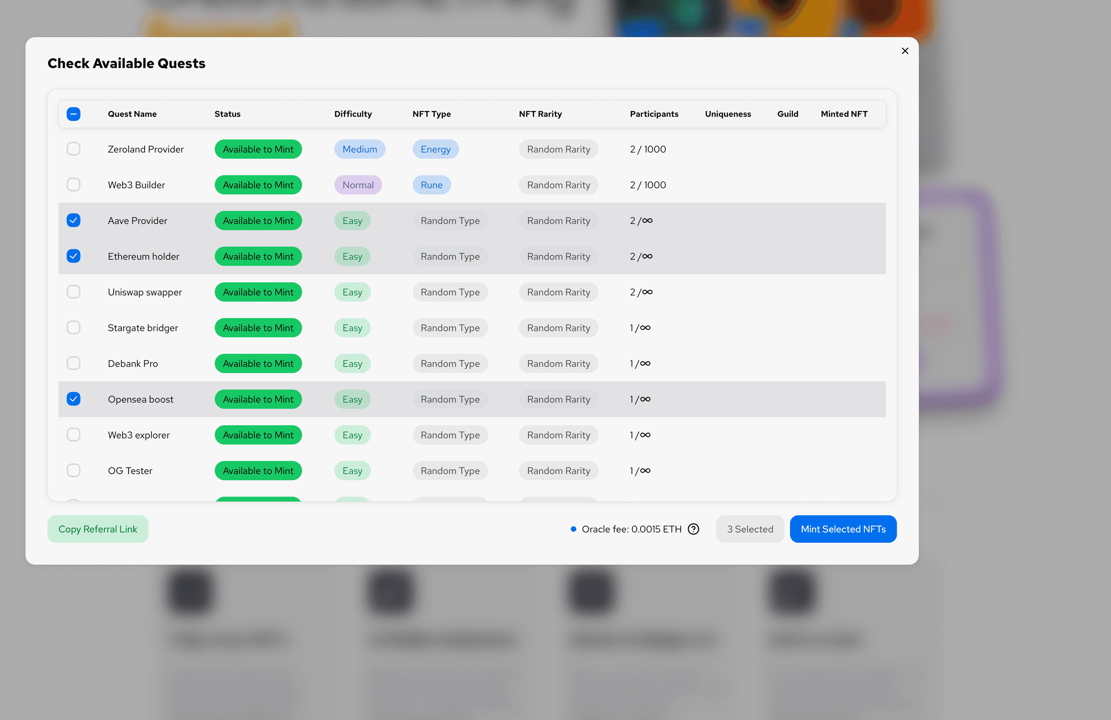Click the Random Rarity badge for Web3 Builder
The width and height of the screenshot is (1111, 720).
[x=558, y=185]
